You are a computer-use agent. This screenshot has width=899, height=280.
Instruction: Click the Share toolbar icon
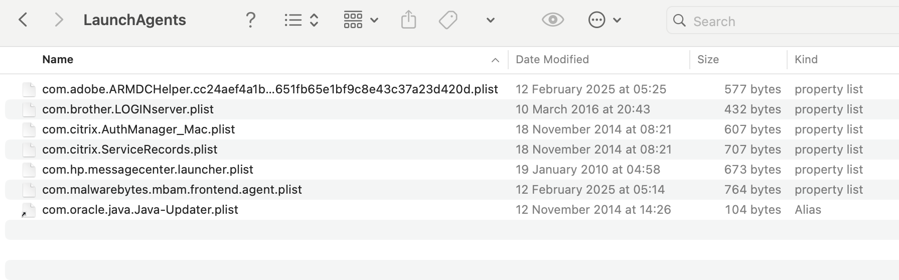coord(408,20)
